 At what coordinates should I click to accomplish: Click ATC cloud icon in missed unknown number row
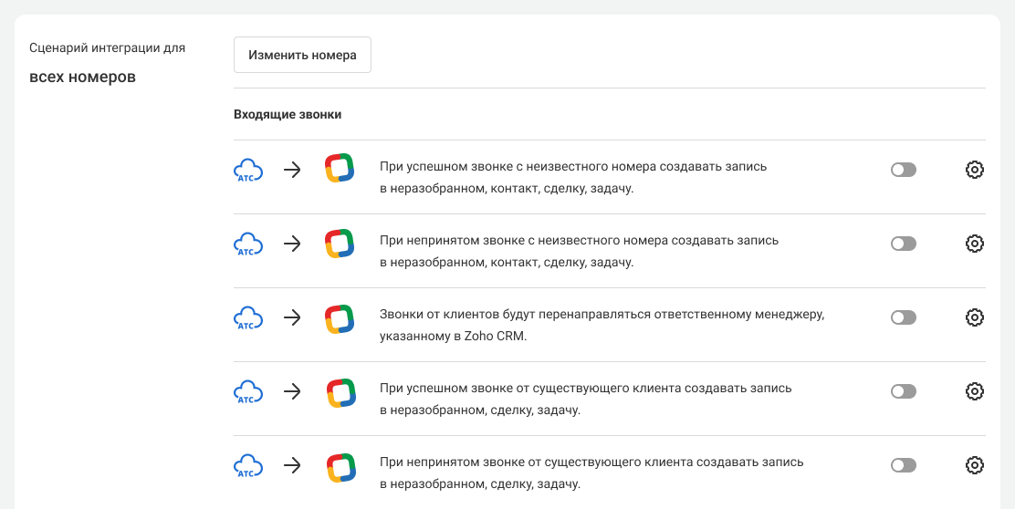tap(248, 244)
